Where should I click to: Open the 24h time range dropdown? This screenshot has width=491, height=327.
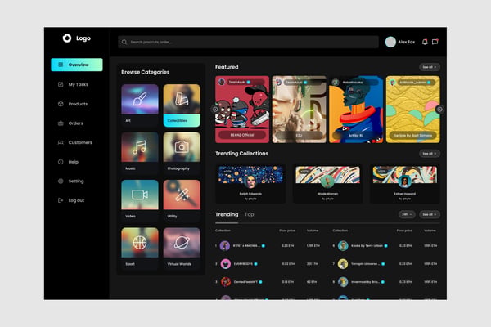407,214
